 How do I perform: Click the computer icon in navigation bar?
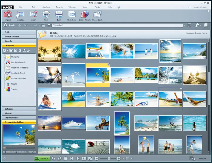[x=43, y=25]
